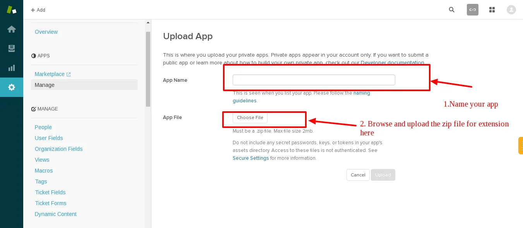
Task: Click the 'Must be a .zip file' note
Action: tap(273, 131)
